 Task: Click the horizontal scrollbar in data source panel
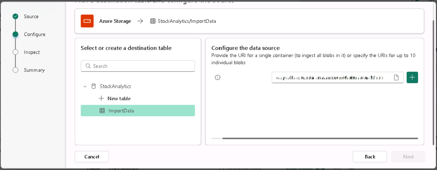pos(320,138)
